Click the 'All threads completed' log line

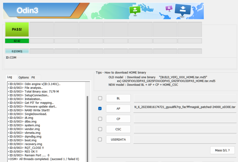43,159
